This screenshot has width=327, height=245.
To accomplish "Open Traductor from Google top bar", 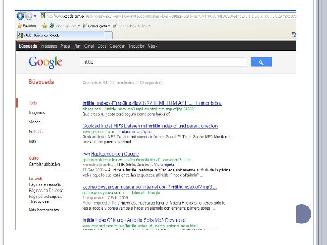I will coord(136,46).
